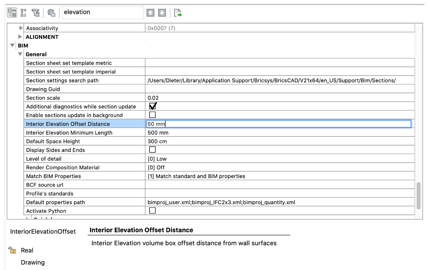
Task: Click the BIM category heading
Action: pyautogui.click(x=23, y=46)
